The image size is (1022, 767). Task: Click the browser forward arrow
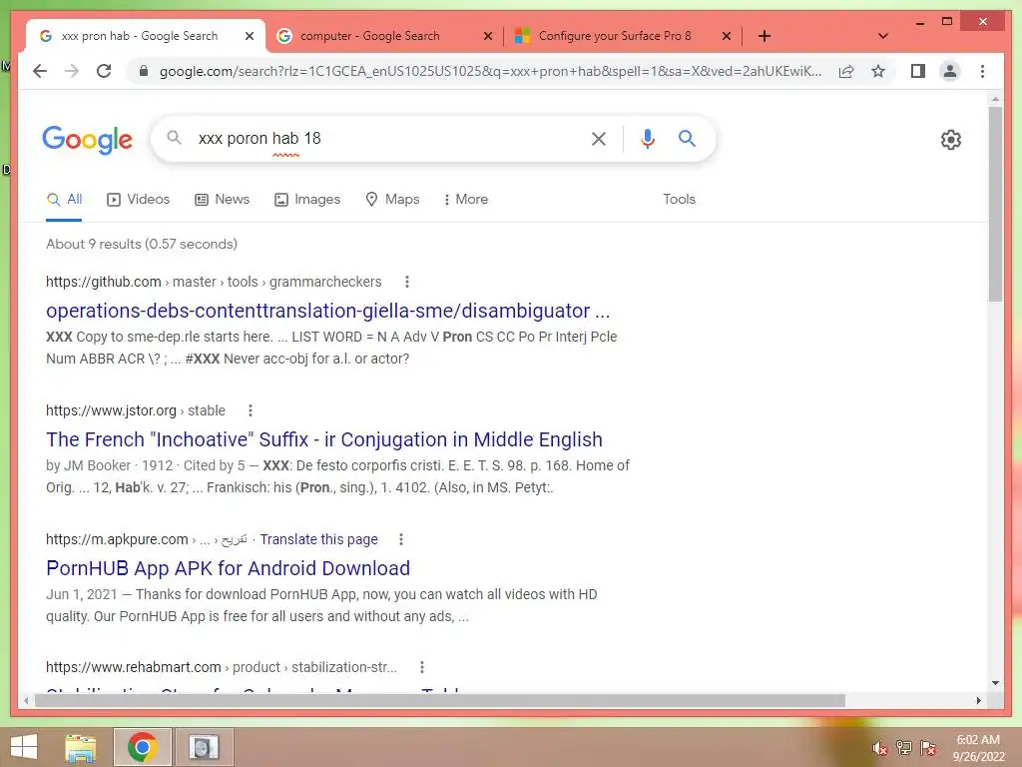coord(72,71)
